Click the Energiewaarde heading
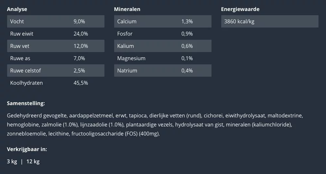The image size is (326, 174). tap(240, 9)
